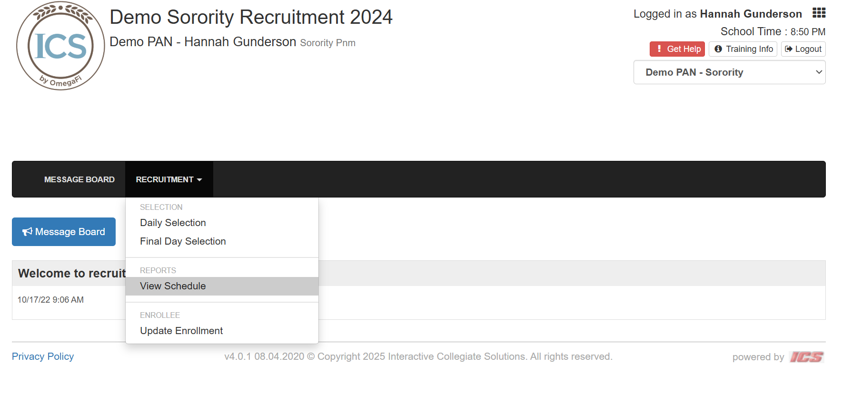
Task: Select Update Enrollment menu item
Action: (x=181, y=331)
